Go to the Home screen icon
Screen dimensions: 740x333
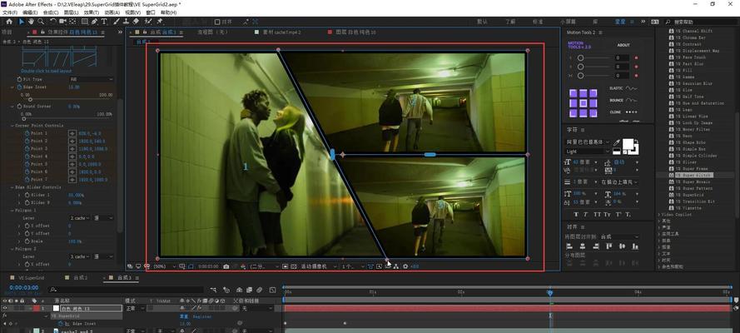pyautogui.click(x=9, y=22)
